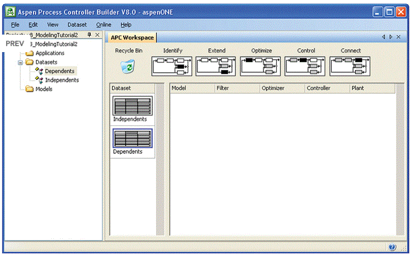The width and height of the screenshot is (413, 258).
Task: Click the Recycle Bin label text
Action: point(128,51)
